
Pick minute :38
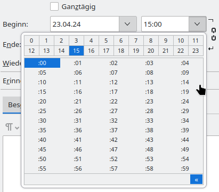pos(149,130)
